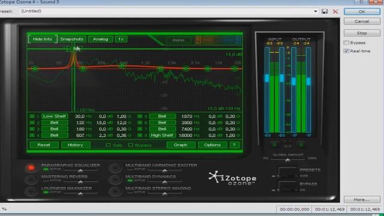Click the red delete preset X icon
384x216 pixels.
[x=335, y=11]
